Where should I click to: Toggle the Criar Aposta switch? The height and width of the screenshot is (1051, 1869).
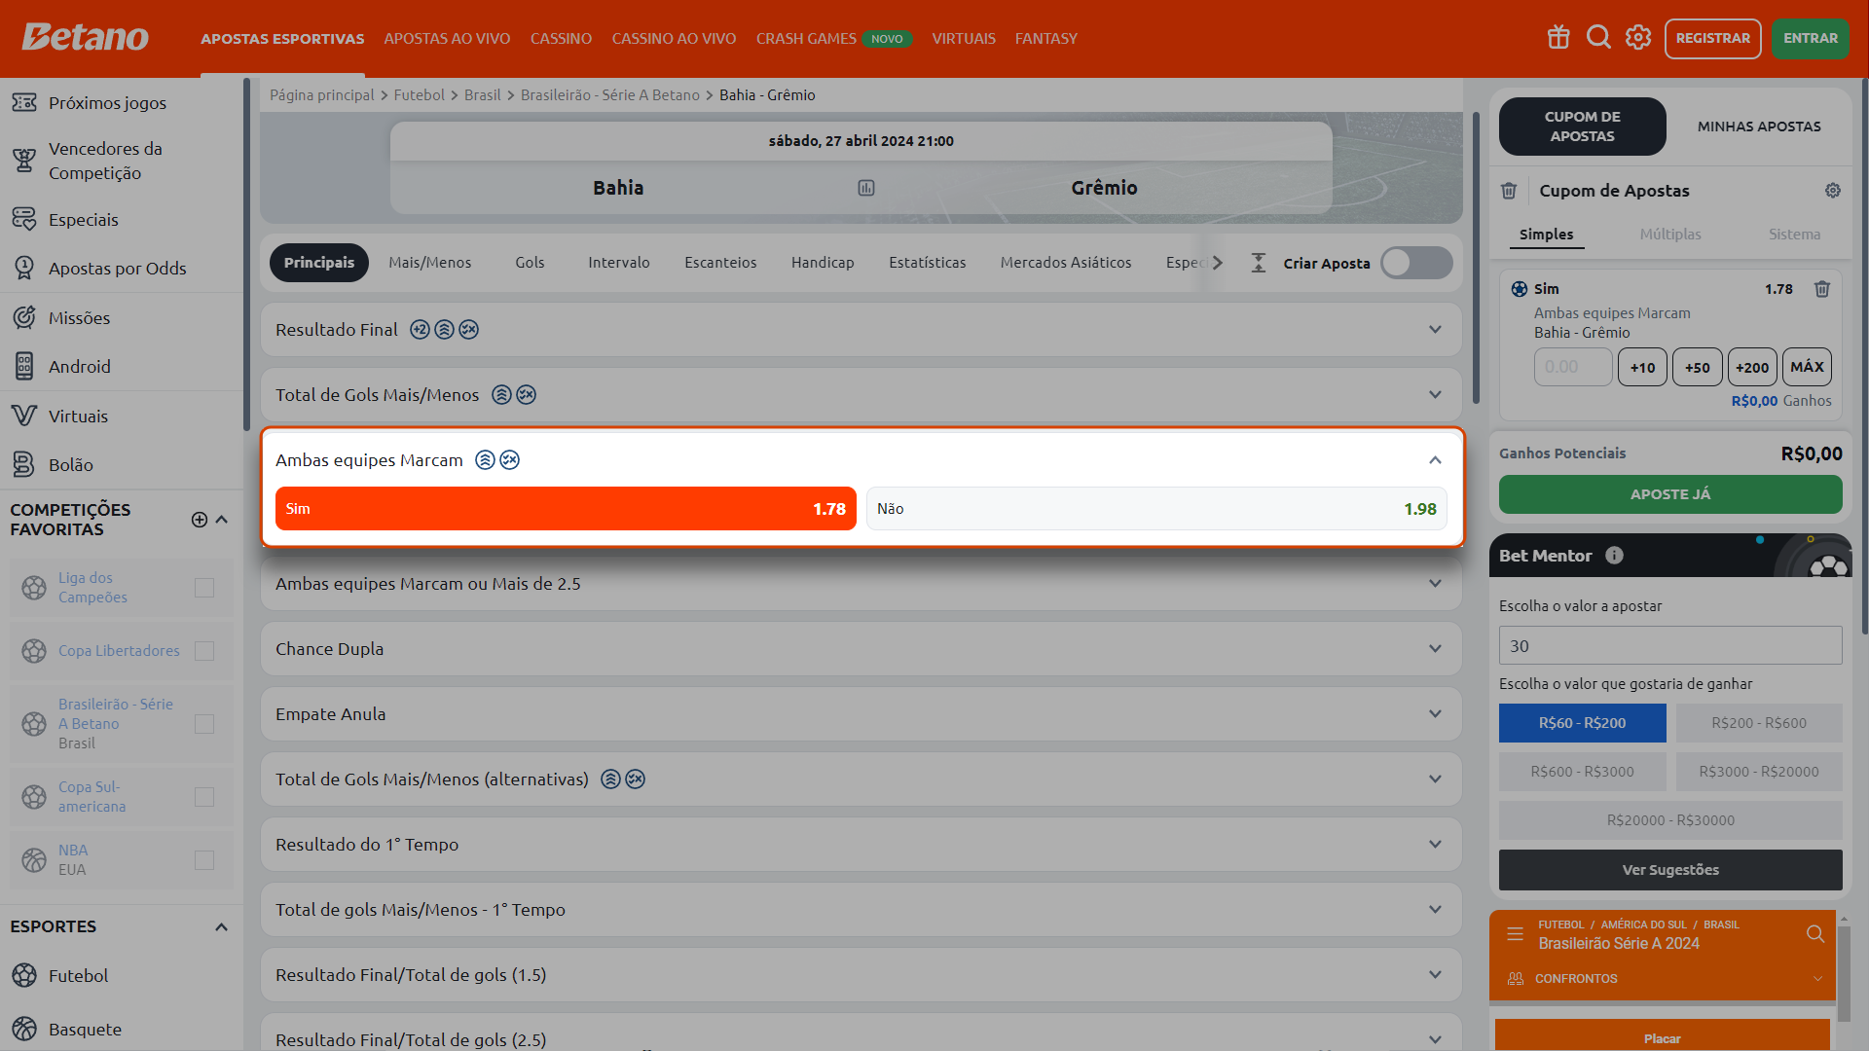[1416, 263]
